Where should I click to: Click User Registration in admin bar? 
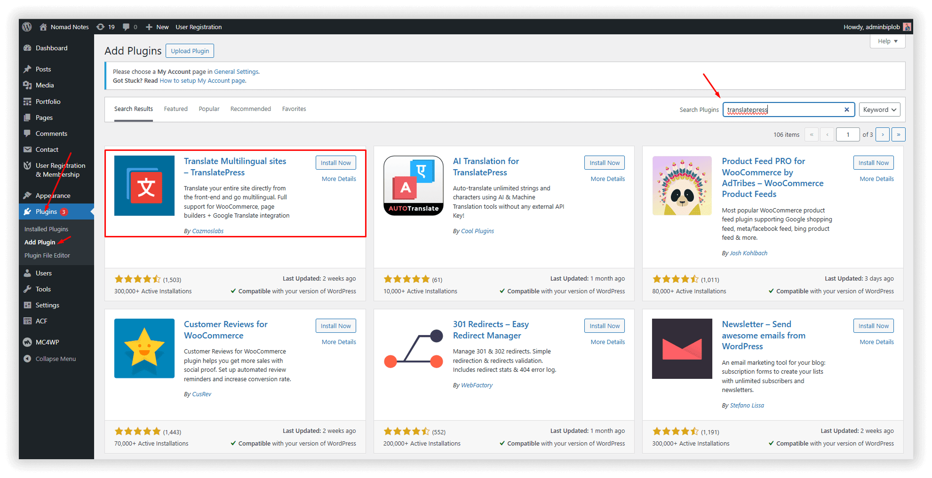tap(199, 27)
